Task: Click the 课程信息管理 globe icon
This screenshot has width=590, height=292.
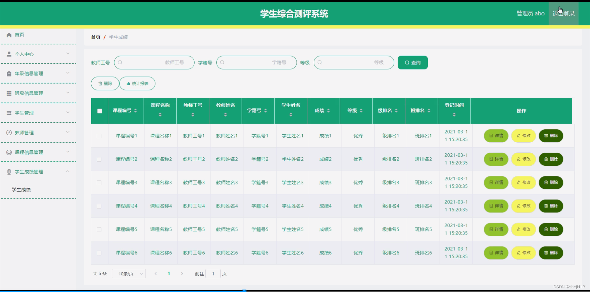Action: click(x=9, y=152)
